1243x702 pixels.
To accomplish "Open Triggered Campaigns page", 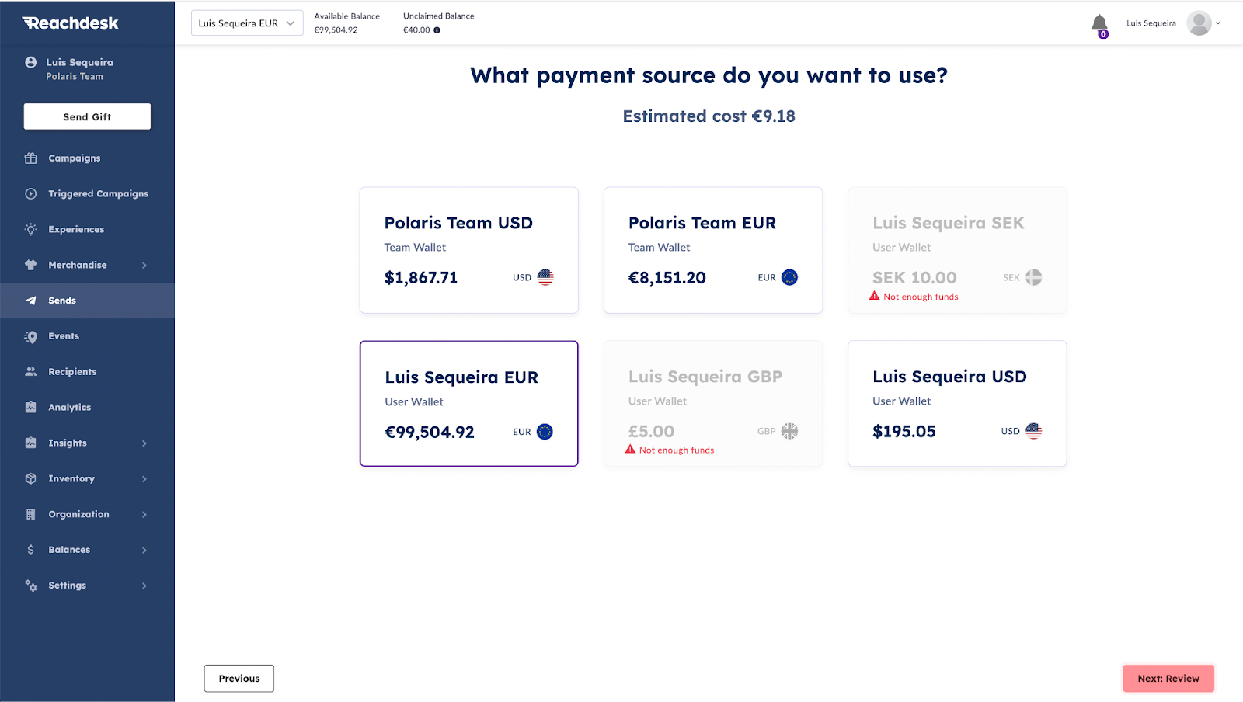I will 87,194.
